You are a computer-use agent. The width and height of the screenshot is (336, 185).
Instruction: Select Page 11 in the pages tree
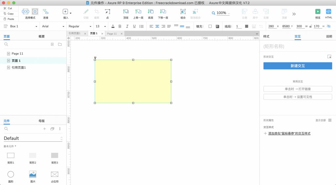(17, 53)
